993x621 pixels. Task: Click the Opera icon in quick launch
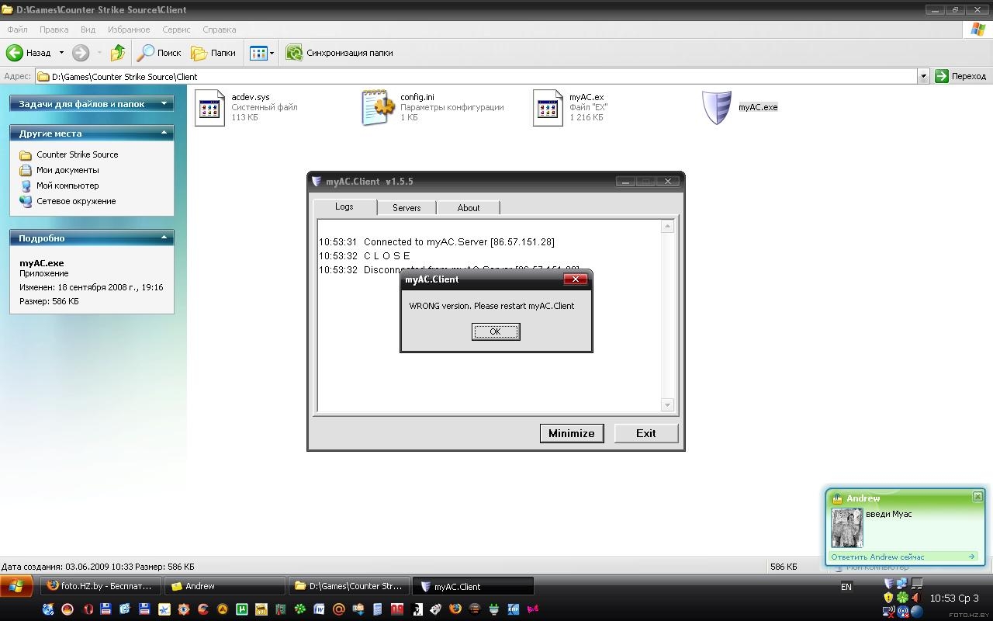(x=88, y=609)
